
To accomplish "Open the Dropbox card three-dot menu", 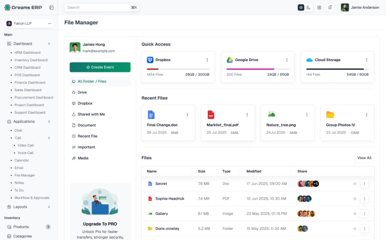I will point(207,60).
